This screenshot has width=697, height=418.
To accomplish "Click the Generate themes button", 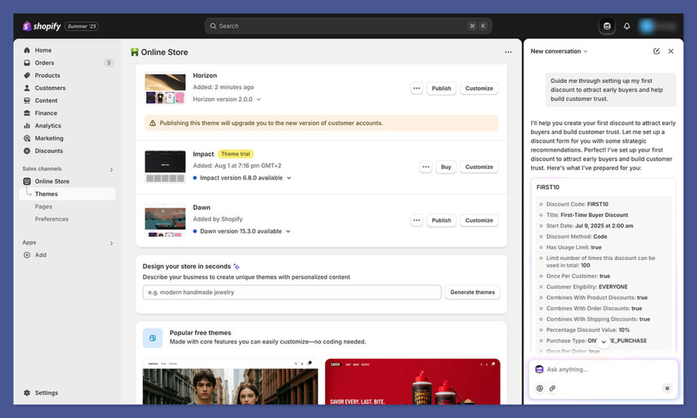I will tap(472, 292).
